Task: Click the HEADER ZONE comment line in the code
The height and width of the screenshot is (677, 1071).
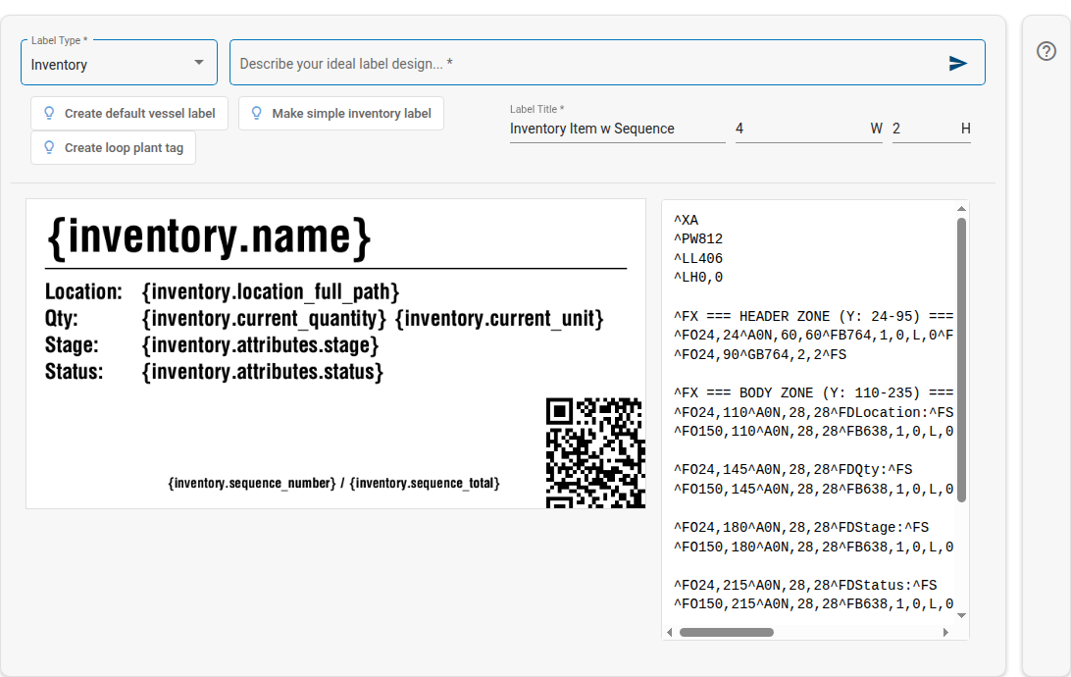Action: tap(813, 316)
